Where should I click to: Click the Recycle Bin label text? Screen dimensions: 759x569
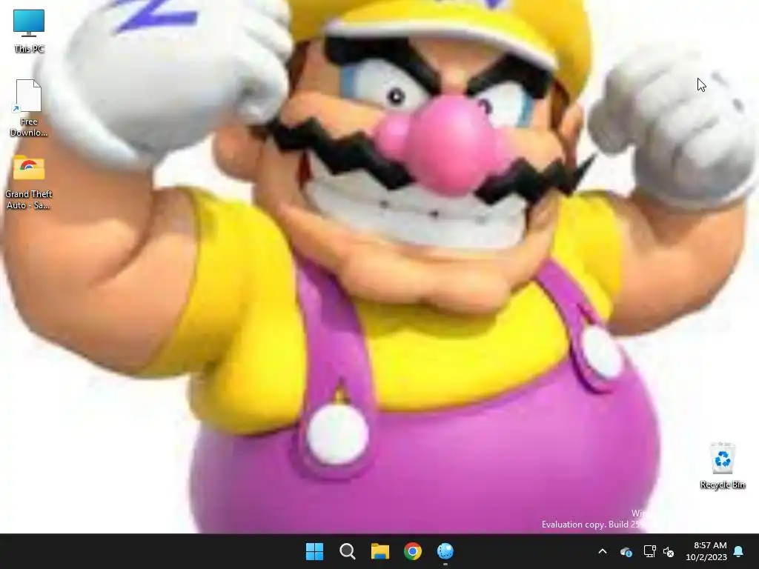point(722,485)
